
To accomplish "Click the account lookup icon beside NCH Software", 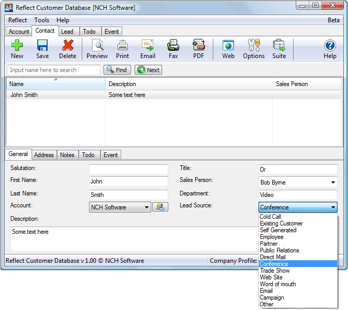I will [160, 207].
